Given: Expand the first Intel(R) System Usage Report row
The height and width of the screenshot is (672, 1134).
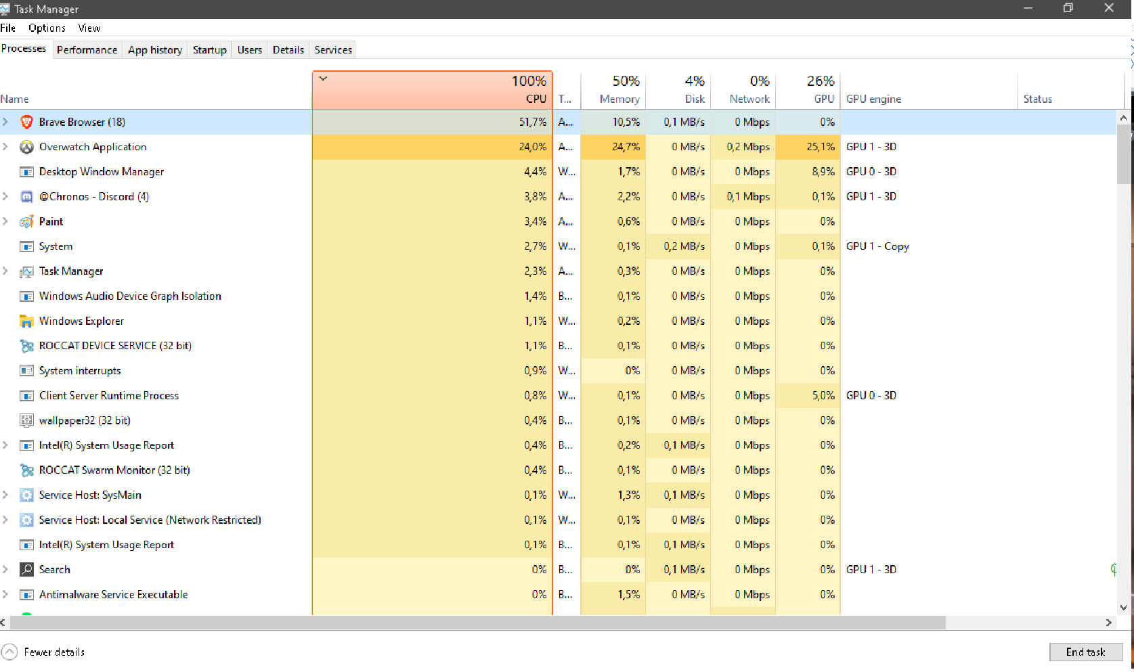Looking at the screenshot, I should pyautogui.click(x=5, y=445).
